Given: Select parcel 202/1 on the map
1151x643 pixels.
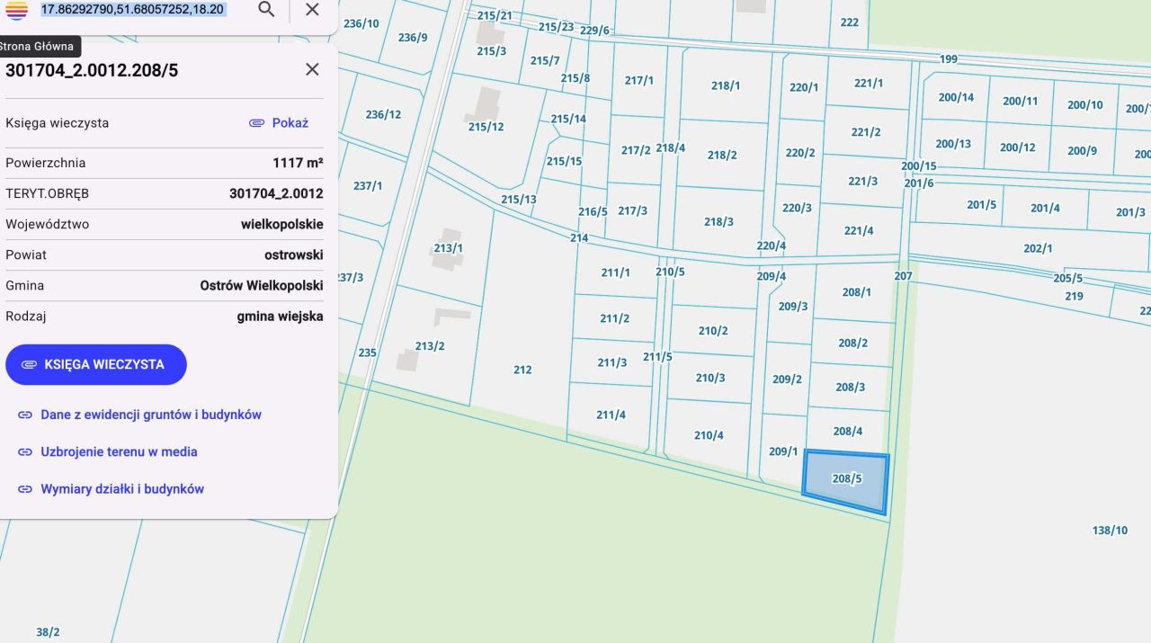Looking at the screenshot, I should click(x=1038, y=248).
